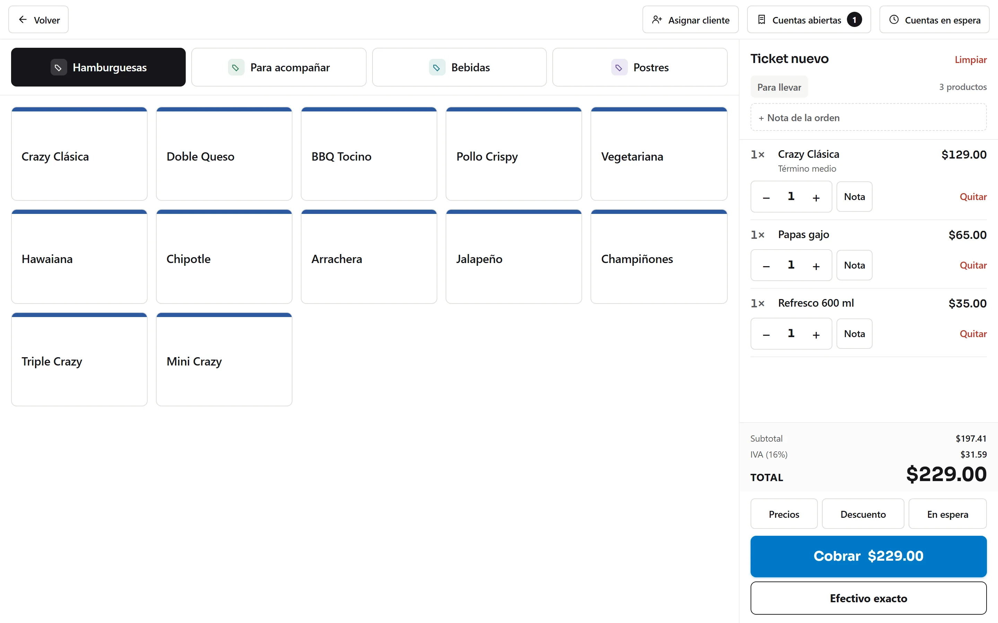Click the purple tag icon on Postres
The width and height of the screenshot is (998, 623).
pos(619,67)
